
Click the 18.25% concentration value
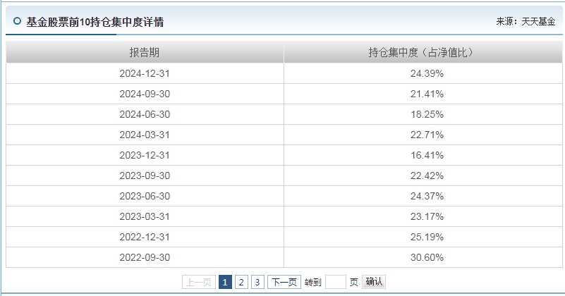click(x=427, y=114)
